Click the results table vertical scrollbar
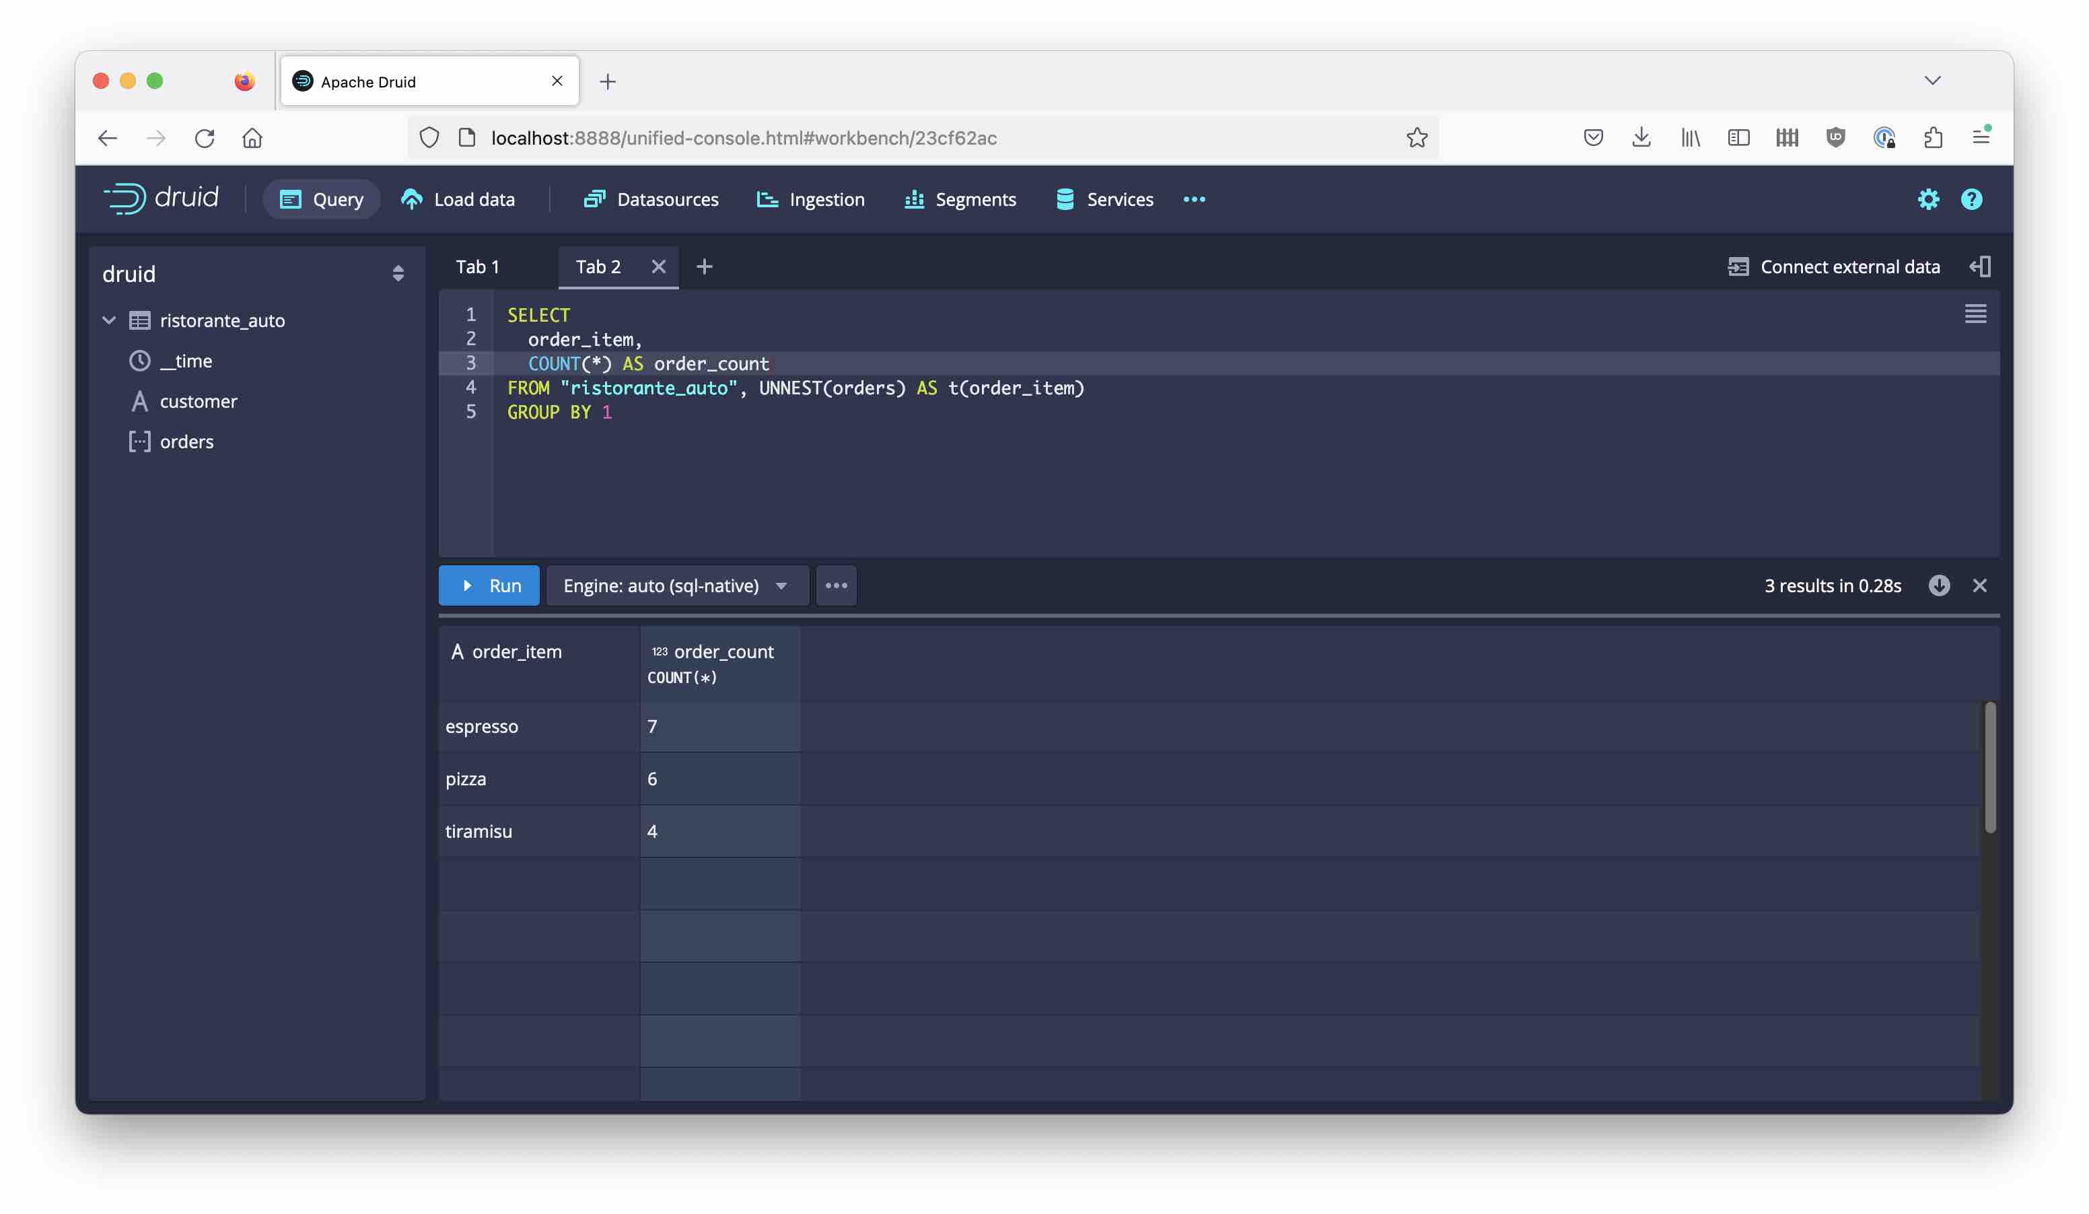The height and width of the screenshot is (1214, 2089). [1989, 766]
